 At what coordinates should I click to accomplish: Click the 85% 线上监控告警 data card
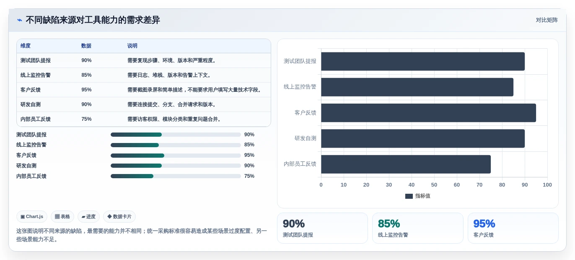(417, 228)
